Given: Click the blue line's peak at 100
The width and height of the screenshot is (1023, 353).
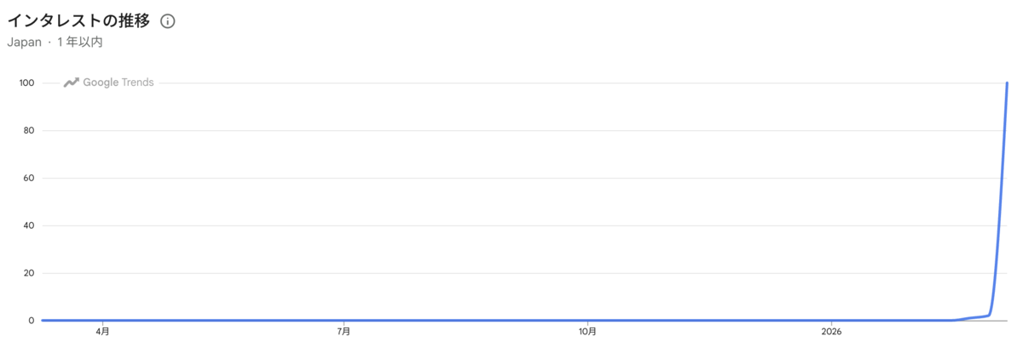Looking at the screenshot, I should coord(1007,83).
